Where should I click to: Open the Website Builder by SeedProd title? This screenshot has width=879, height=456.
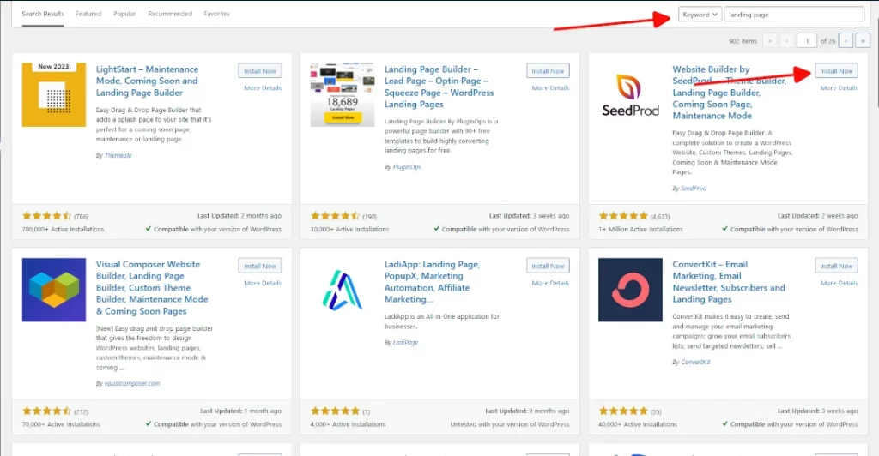[x=730, y=93]
